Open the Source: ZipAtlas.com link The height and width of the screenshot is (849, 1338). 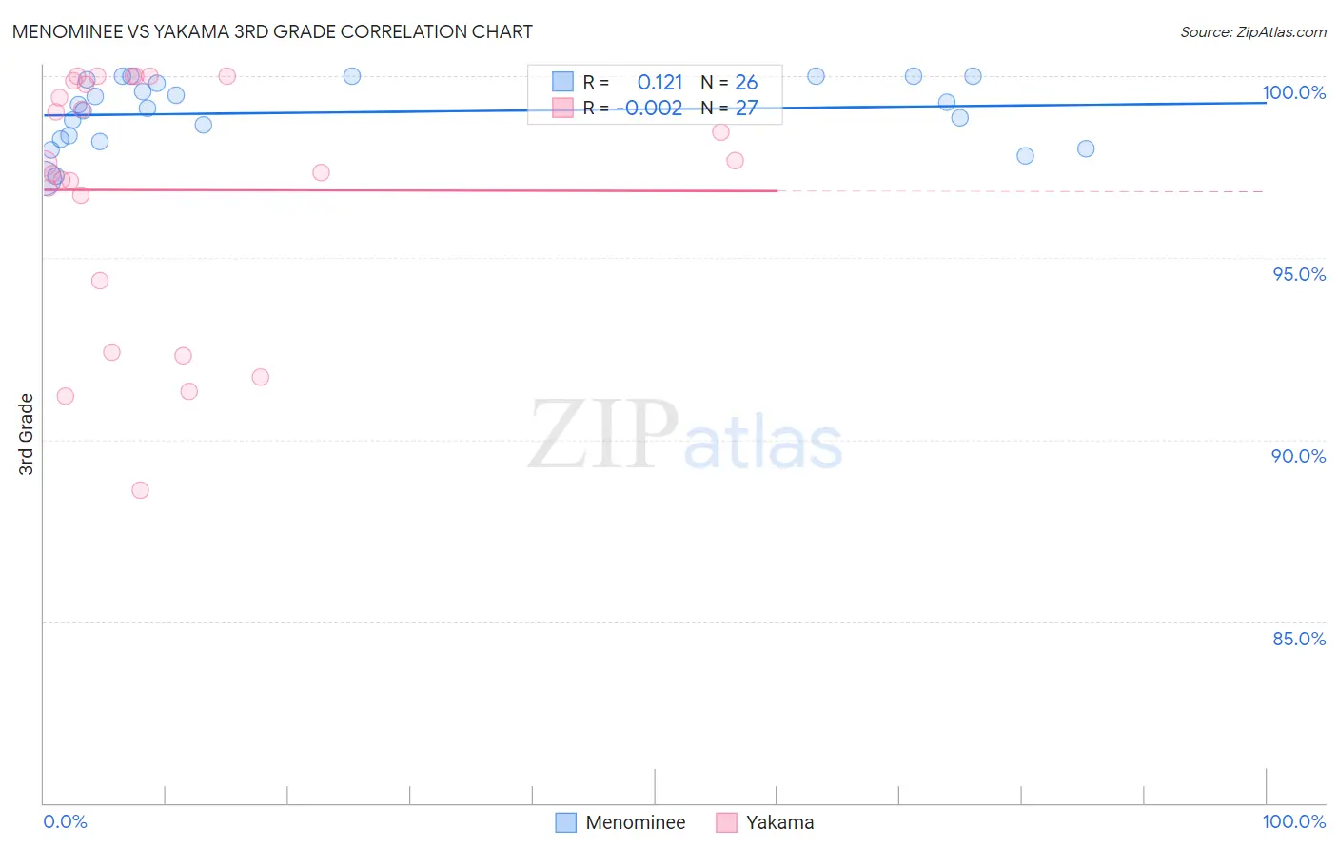(1252, 31)
